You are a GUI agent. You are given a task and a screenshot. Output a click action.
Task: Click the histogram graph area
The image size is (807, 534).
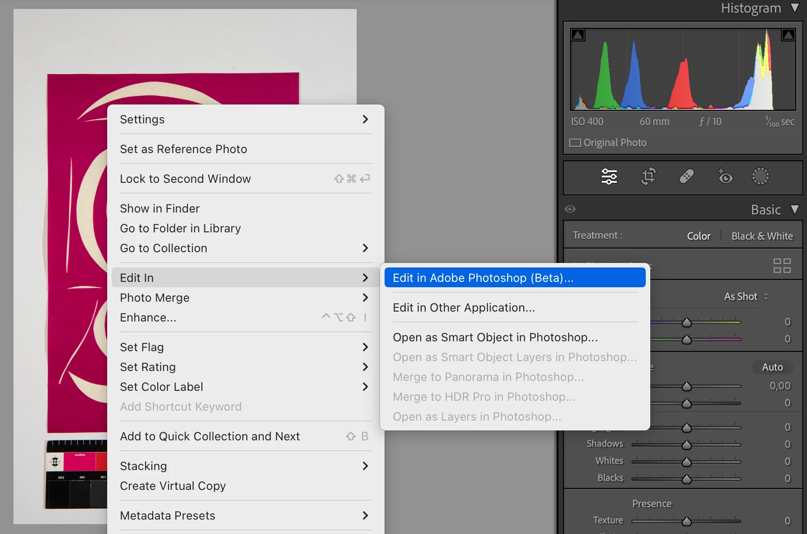click(683, 70)
